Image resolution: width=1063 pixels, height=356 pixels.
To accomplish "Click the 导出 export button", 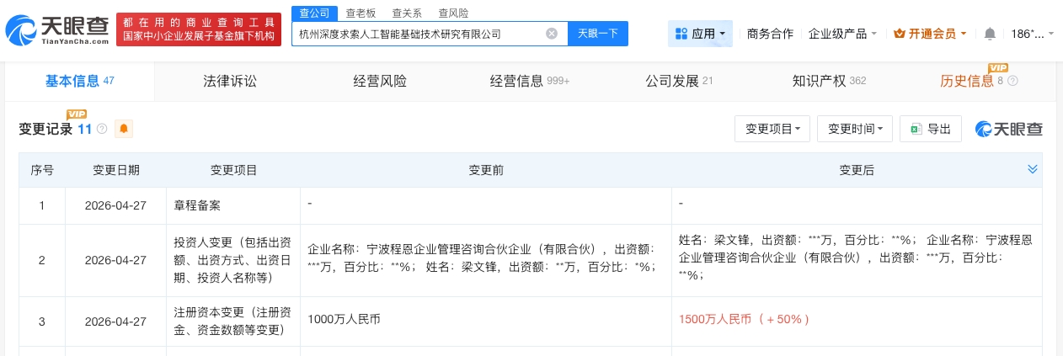I will point(930,129).
